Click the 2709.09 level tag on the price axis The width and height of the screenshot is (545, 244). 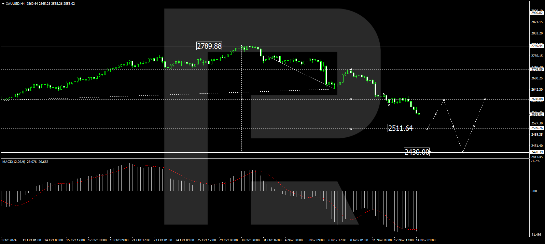tap(536, 70)
